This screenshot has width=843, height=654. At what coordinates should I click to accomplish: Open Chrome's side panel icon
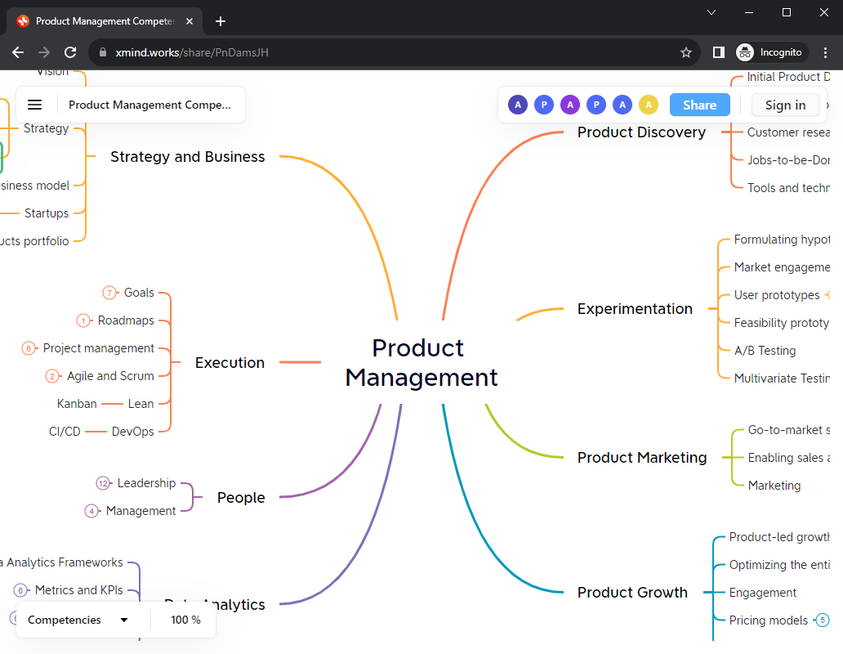718,52
